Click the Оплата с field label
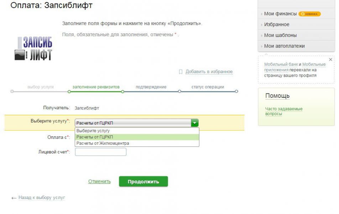The height and width of the screenshot is (214, 339). click(59, 137)
